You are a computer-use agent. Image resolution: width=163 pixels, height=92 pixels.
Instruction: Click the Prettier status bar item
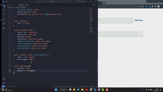[91, 87]
